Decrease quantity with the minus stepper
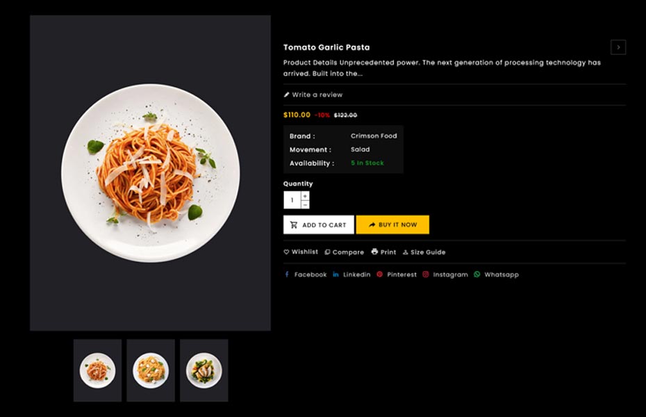The image size is (646, 417). tap(305, 204)
